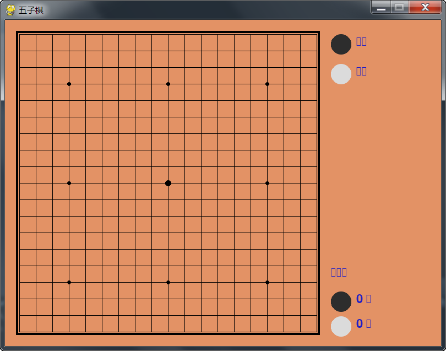The image size is (446, 351).
Task: Place a stone on the bottom-right star point
Action: tap(267, 282)
